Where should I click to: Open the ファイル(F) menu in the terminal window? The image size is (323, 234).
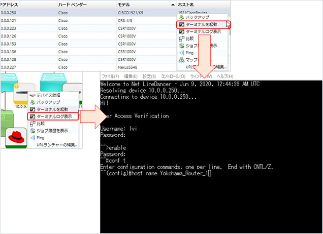pos(110,76)
